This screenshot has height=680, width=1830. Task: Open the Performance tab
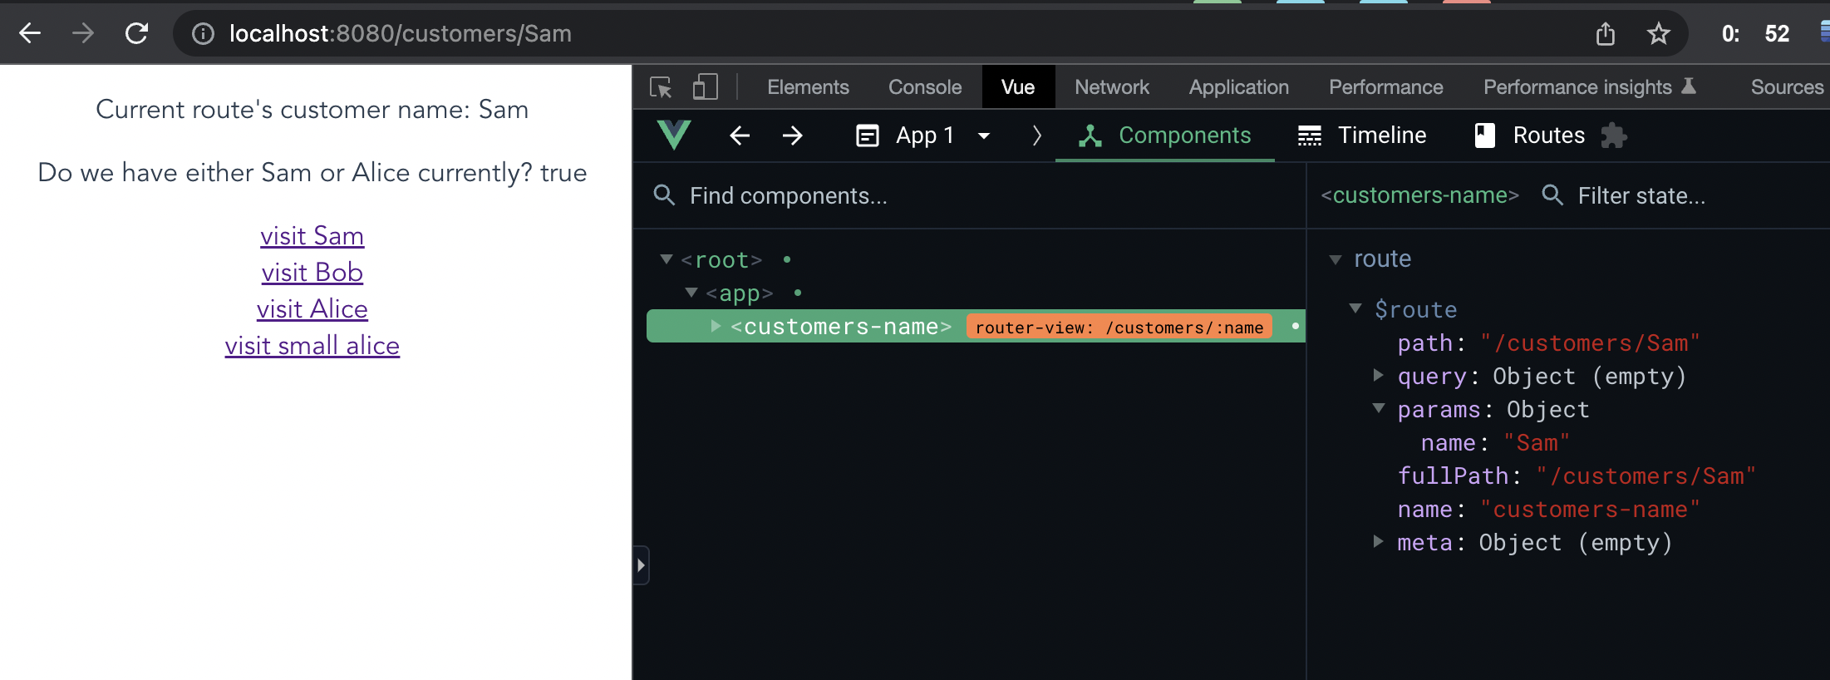pyautogui.click(x=1386, y=87)
